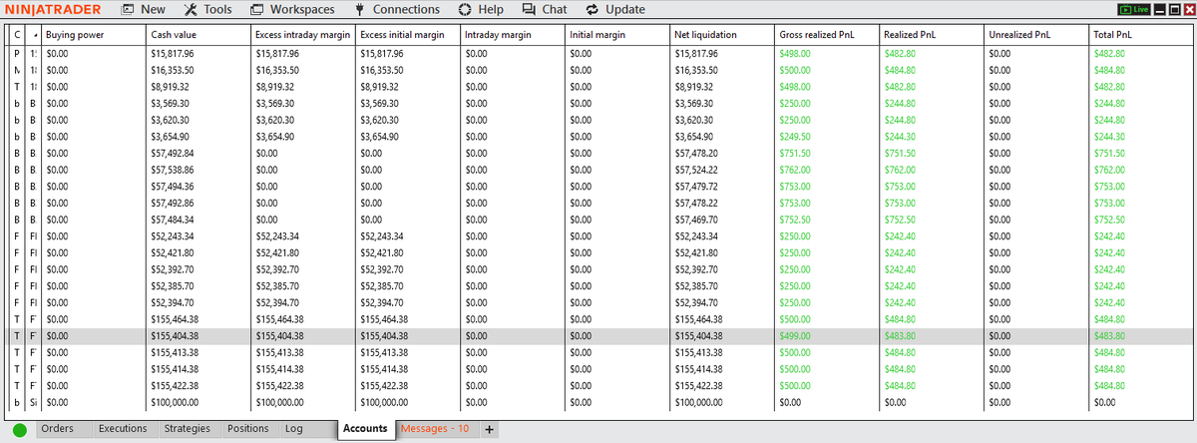Sort by Gross realized PnL header

(x=827, y=34)
